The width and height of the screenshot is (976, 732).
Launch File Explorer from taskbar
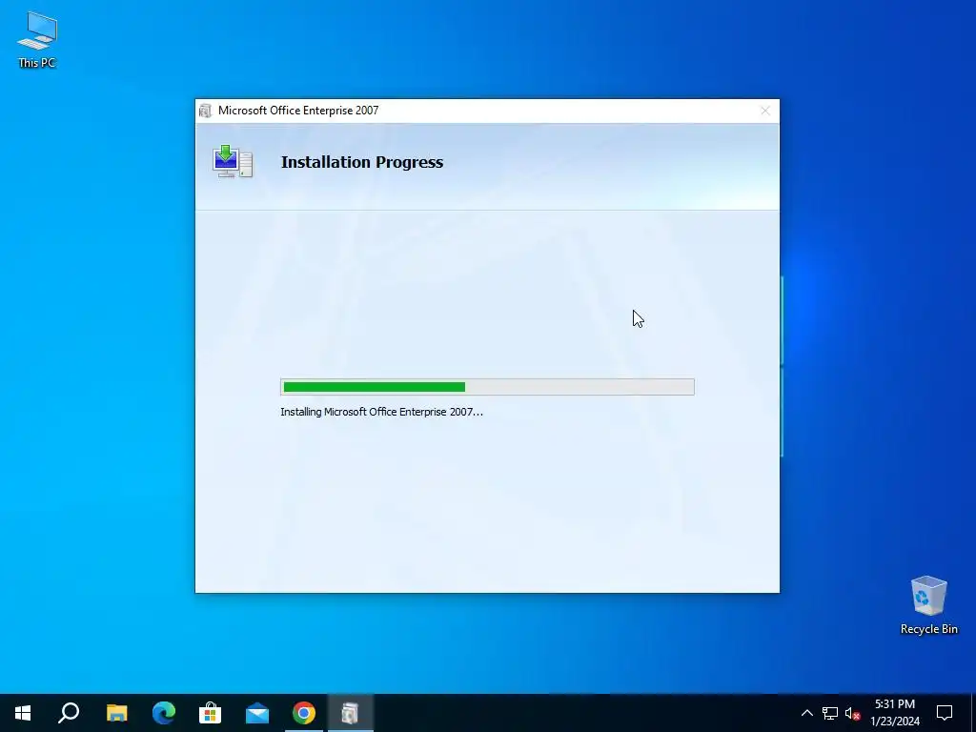pyautogui.click(x=116, y=713)
